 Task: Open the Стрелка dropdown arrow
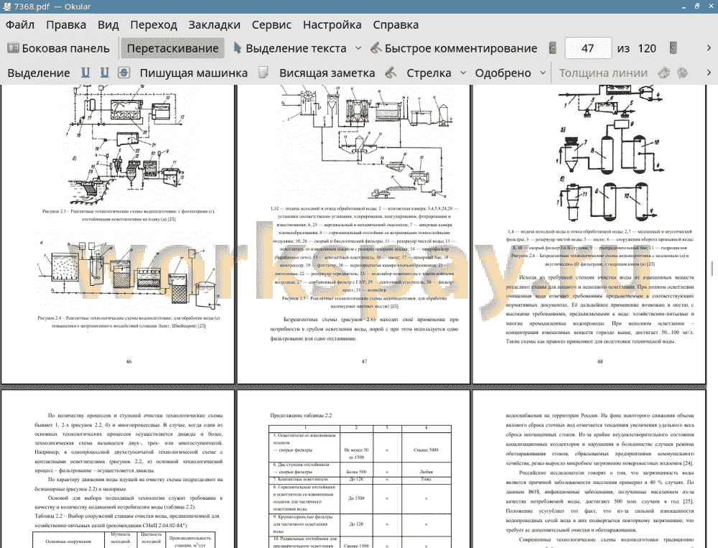(463, 73)
